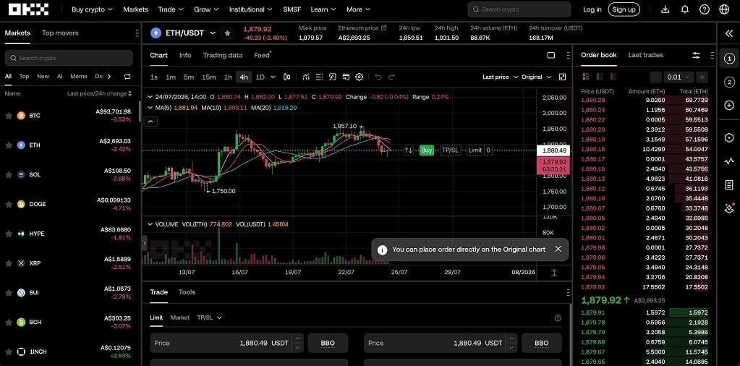Open the candlestick chart type selector

coord(286,77)
